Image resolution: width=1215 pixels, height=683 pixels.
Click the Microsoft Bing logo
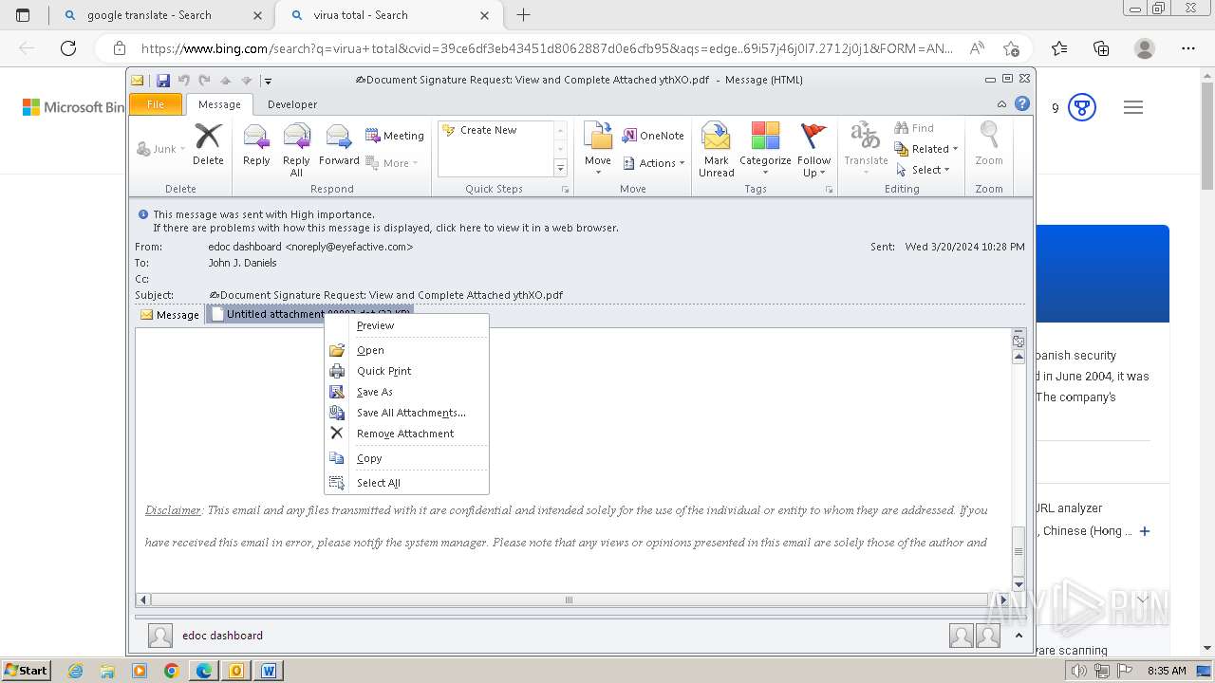(x=74, y=107)
